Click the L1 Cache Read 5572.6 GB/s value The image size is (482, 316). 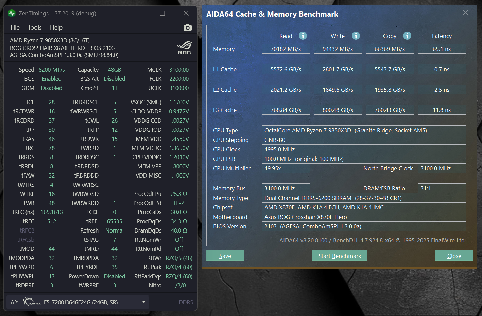coord(286,69)
